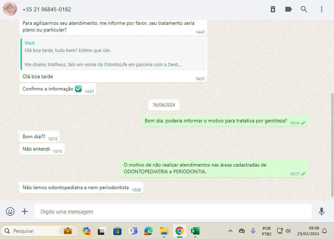Open network settings tray icon
This screenshot has height=239, width=334.
[x=280, y=231]
